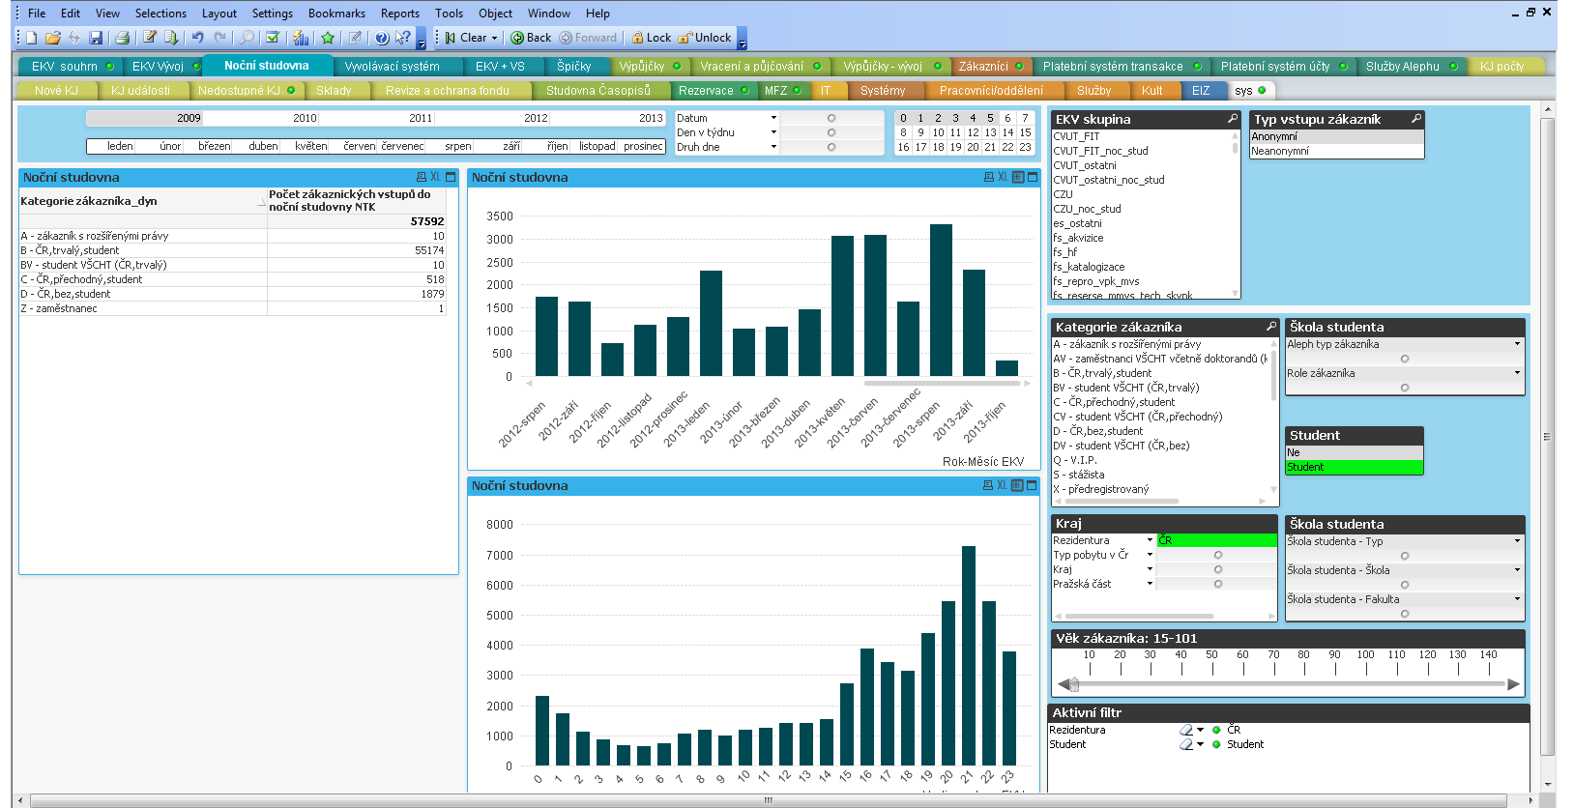The height and width of the screenshot is (808, 1574).
Task: Open the Škola studenta - Fakulta dropdown
Action: [1517, 599]
